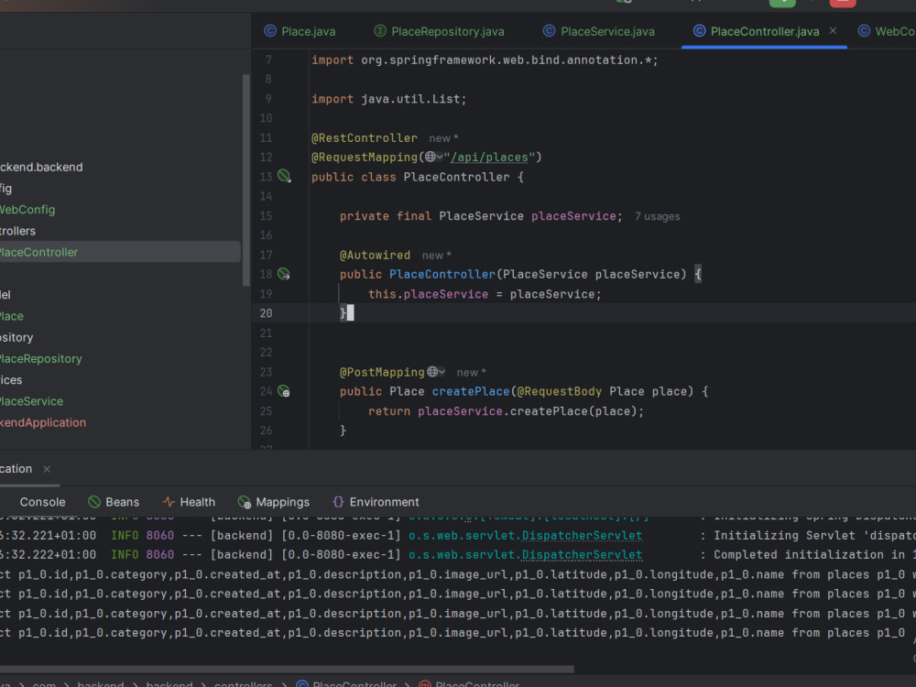Screen dimensions: 916x687
Task: Click the class icon on PlaceController.java tab
Action: [699, 31]
